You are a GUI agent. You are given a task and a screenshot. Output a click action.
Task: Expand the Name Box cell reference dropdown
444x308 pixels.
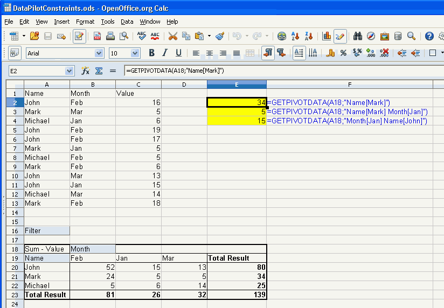tap(70, 71)
